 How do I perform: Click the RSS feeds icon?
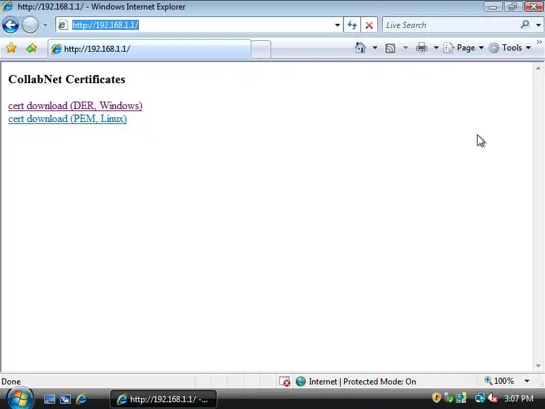coord(390,48)
